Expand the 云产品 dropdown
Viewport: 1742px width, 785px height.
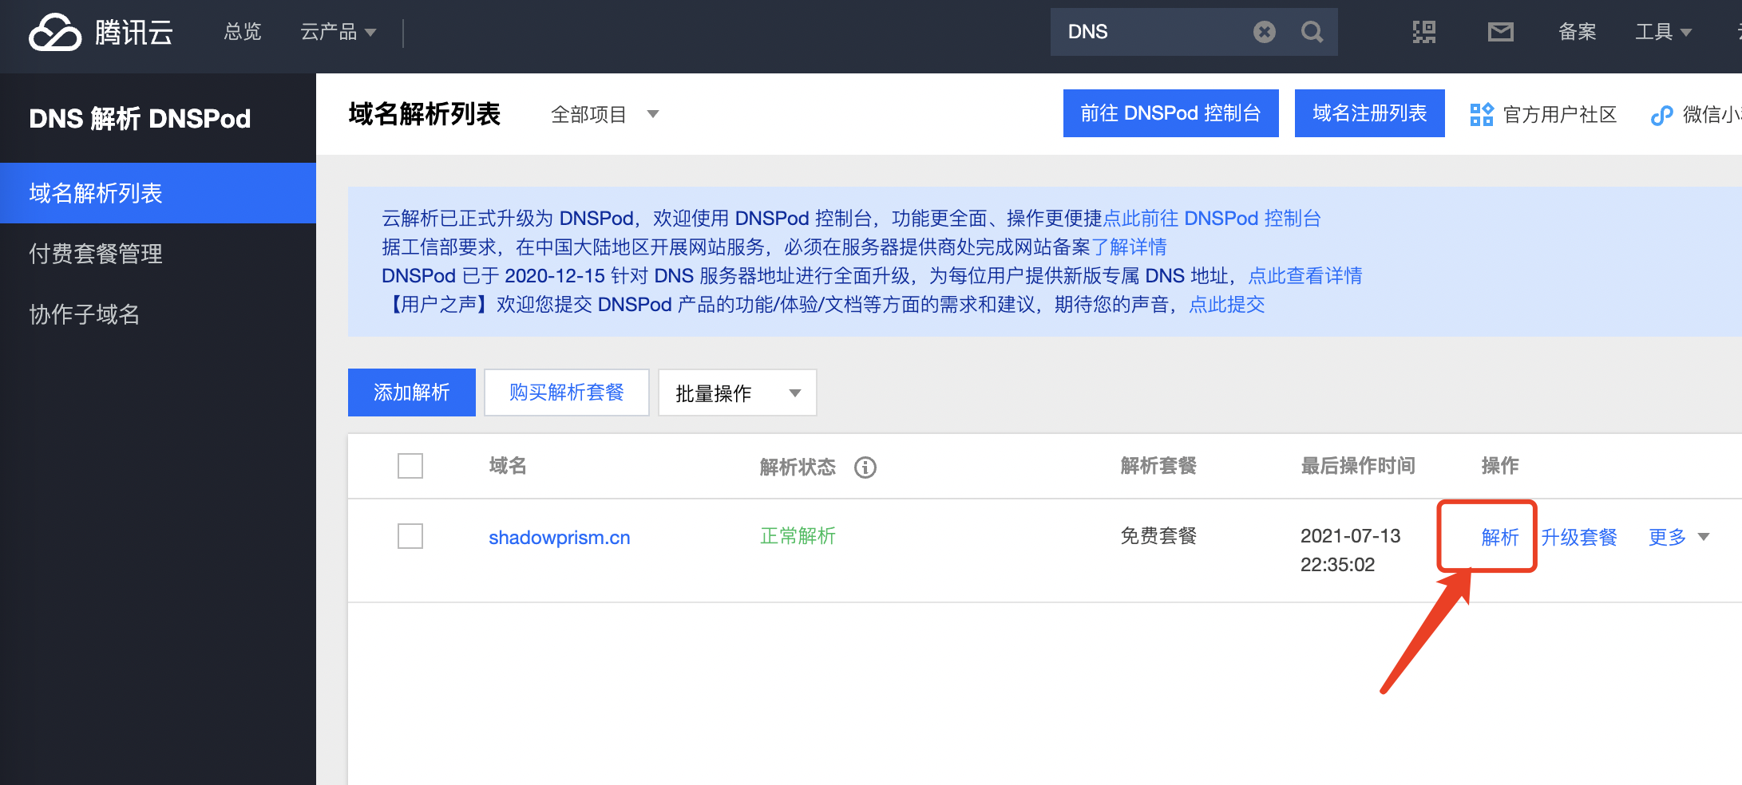click(338, 32)
